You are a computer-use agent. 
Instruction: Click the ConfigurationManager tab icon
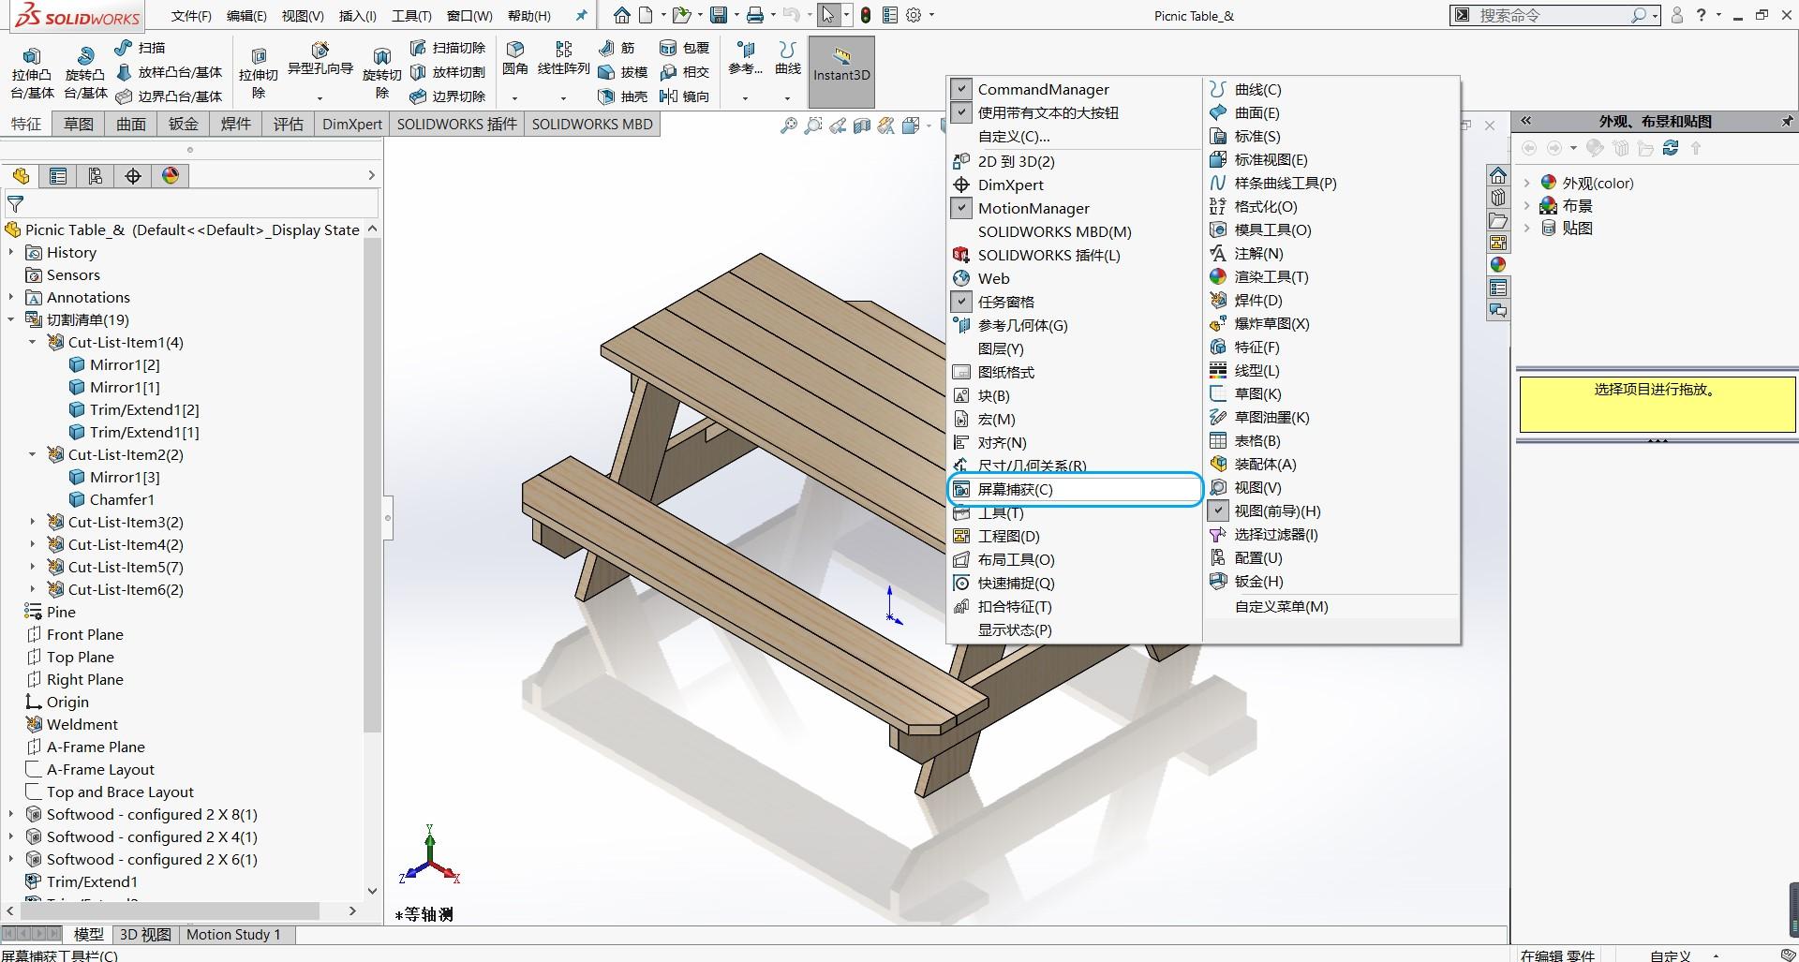pyautogui.click(x=95, y=175)
